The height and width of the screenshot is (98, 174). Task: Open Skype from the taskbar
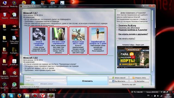(x=11, y=96)
